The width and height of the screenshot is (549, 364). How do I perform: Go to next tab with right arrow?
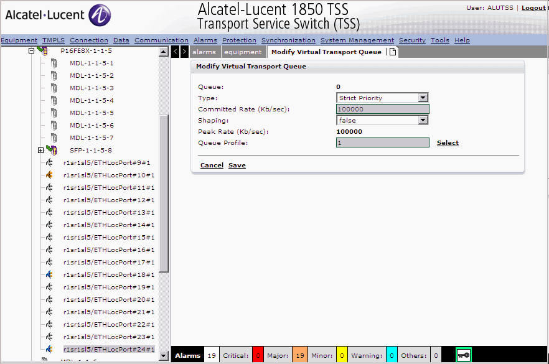184,52
